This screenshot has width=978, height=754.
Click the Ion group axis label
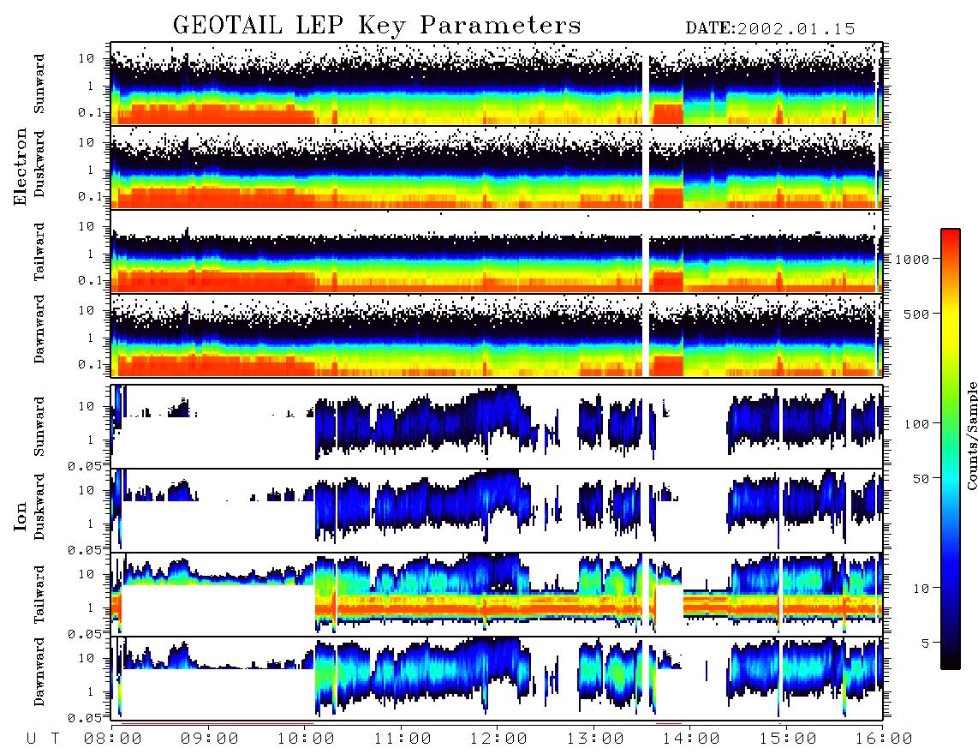point(21,516)
